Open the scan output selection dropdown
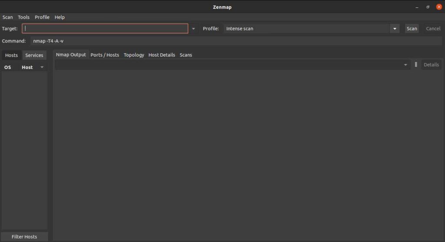 [232, 65]
